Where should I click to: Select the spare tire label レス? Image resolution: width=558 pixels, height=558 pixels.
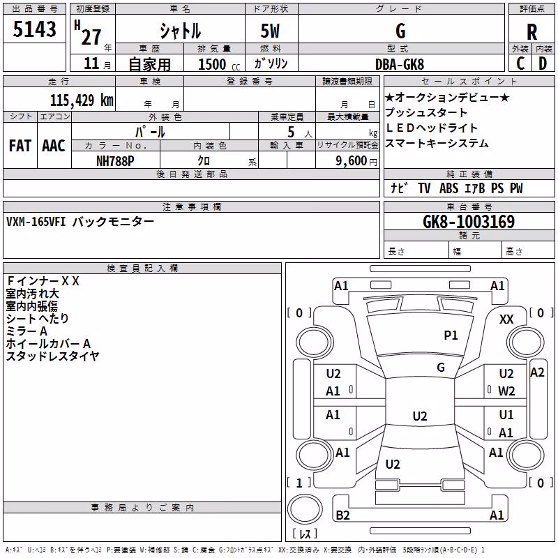pyautogui.click(x=305, y=534)
